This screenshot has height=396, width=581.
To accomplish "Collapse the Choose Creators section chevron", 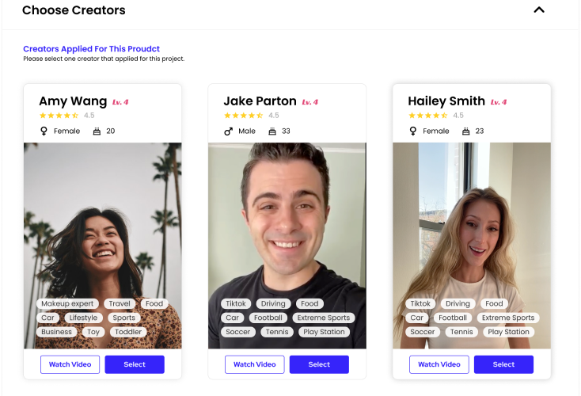I will pos(539,10).
